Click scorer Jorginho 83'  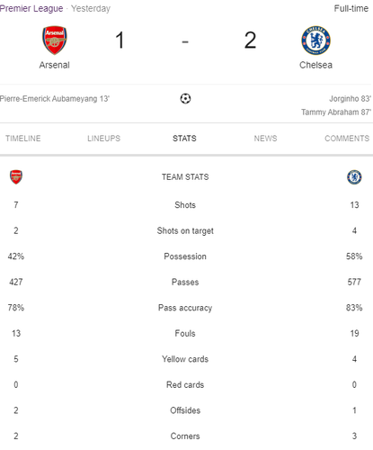coord(350,99)
